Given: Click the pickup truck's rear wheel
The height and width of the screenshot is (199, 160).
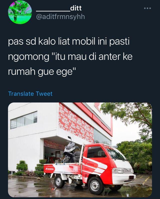Looking at the screenshot, I should pyautogui.click(x=59, y=182).
